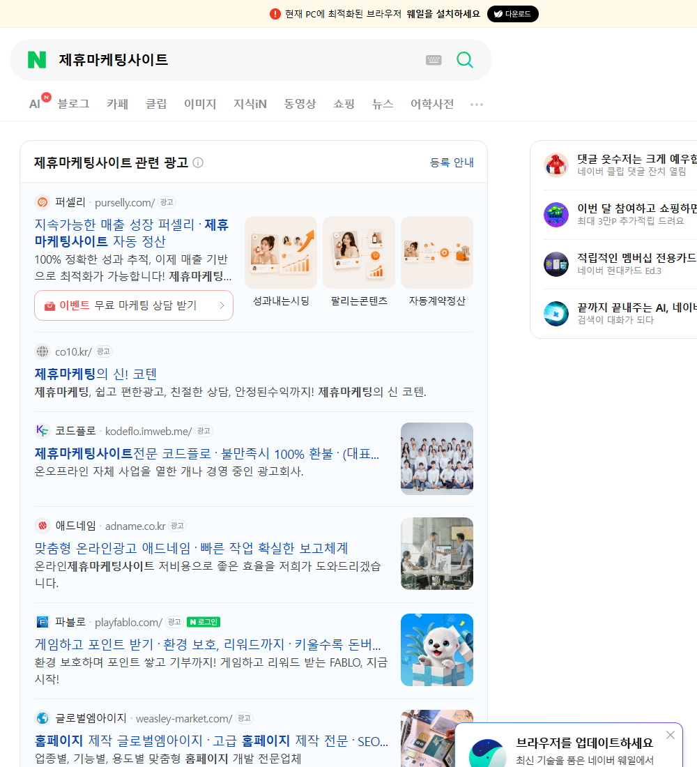Click the 웨일을 설치하세요 banner text
The image size is (697, 767).
click(443, 14)
